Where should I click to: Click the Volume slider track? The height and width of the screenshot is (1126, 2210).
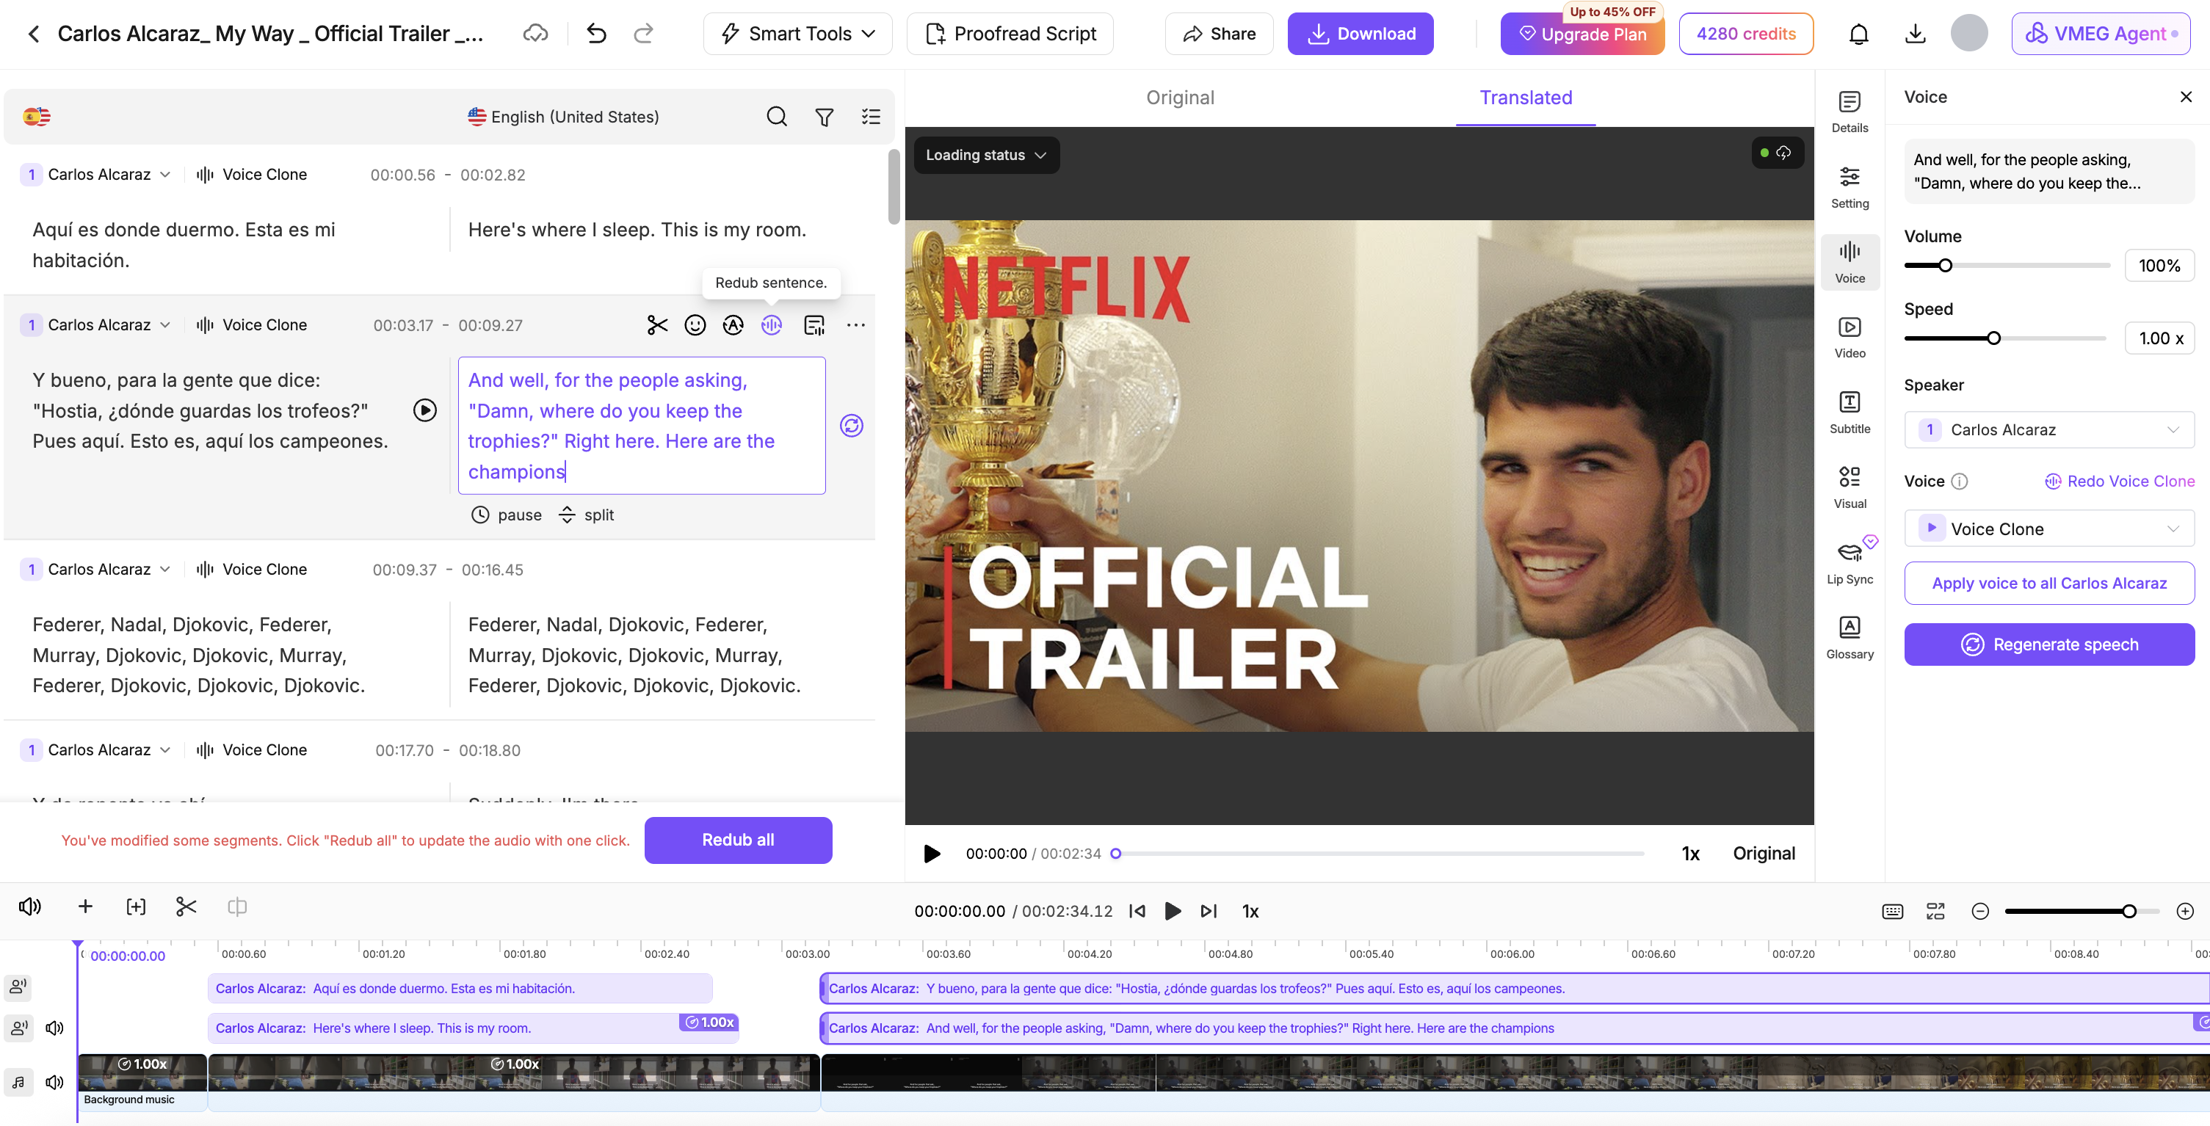(x=2006, y=266)
